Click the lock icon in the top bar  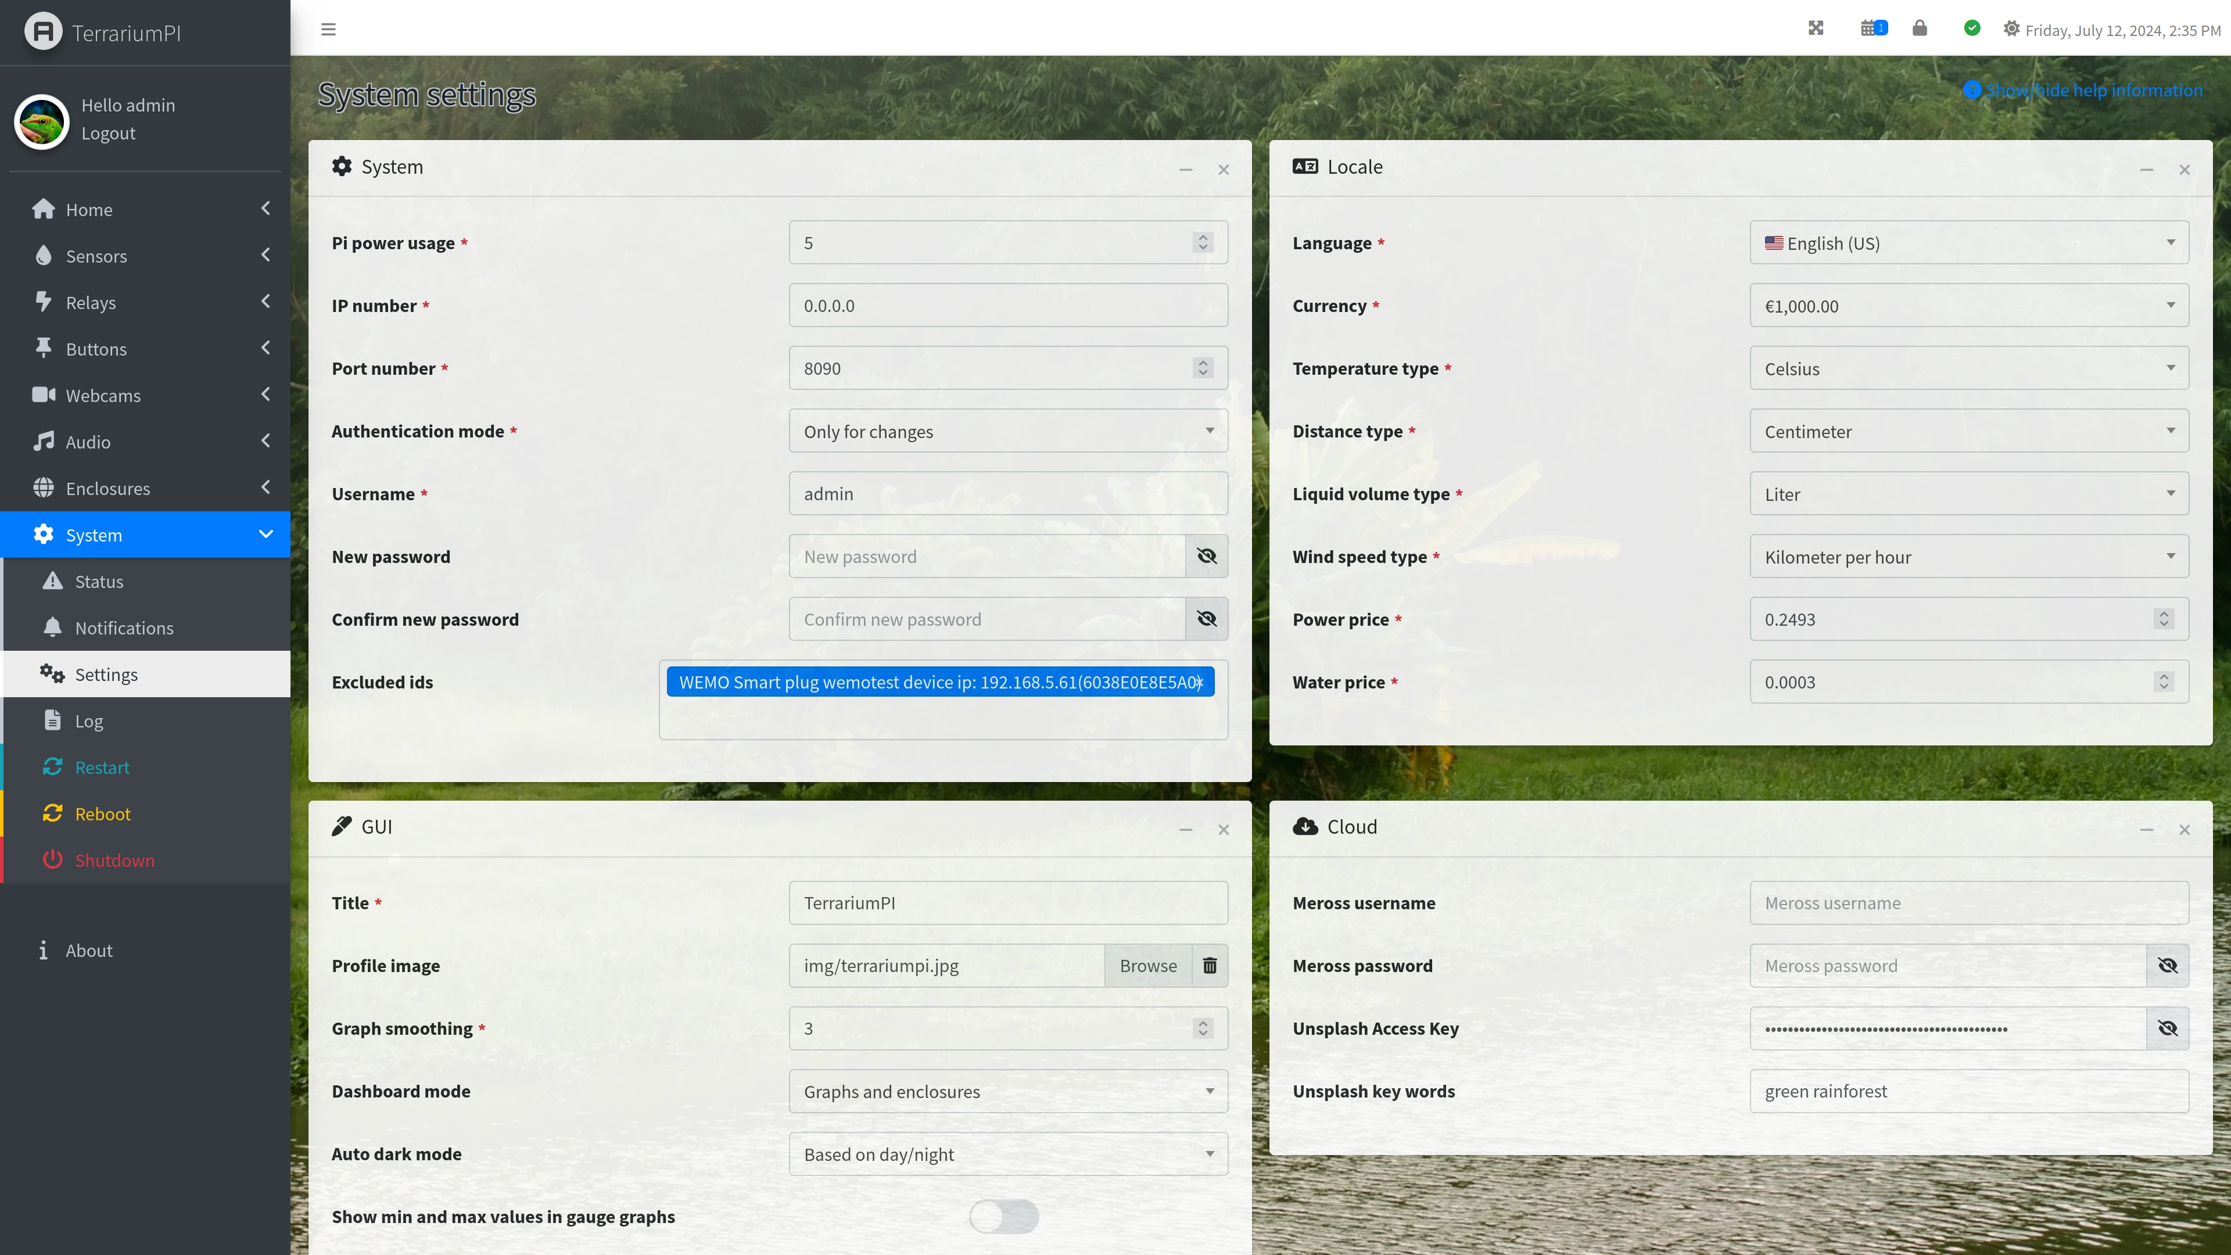[1920, 28]
